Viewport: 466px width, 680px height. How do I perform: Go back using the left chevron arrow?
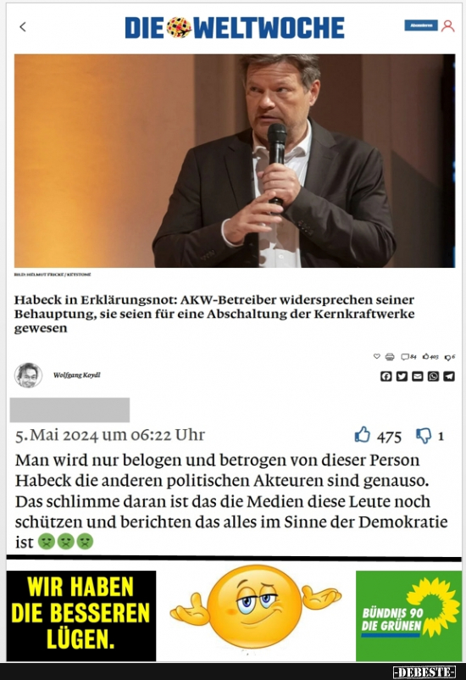tap(23, 27)
